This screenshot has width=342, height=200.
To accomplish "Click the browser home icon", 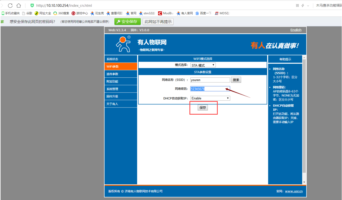I will (x=19, y=5).
